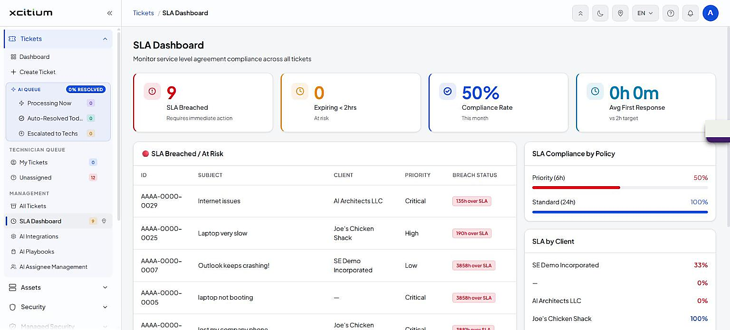The width and height of the screenshot is (730, 330).
Task: Open the user avatar A menu
Action: [711, 13]
